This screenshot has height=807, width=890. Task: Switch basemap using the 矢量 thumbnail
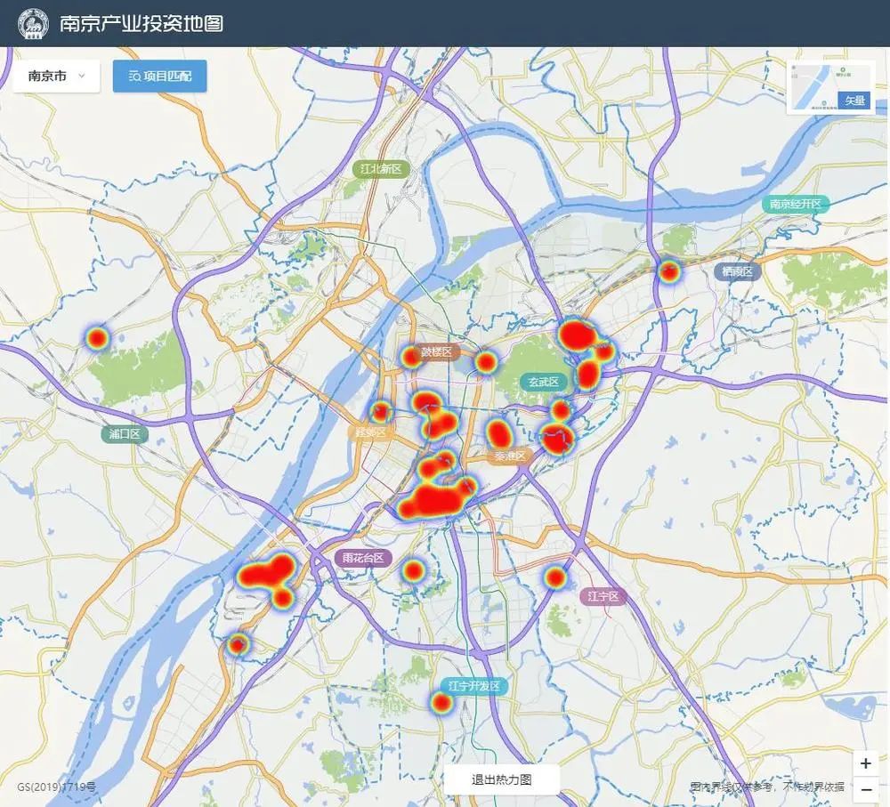click(829, 88)
